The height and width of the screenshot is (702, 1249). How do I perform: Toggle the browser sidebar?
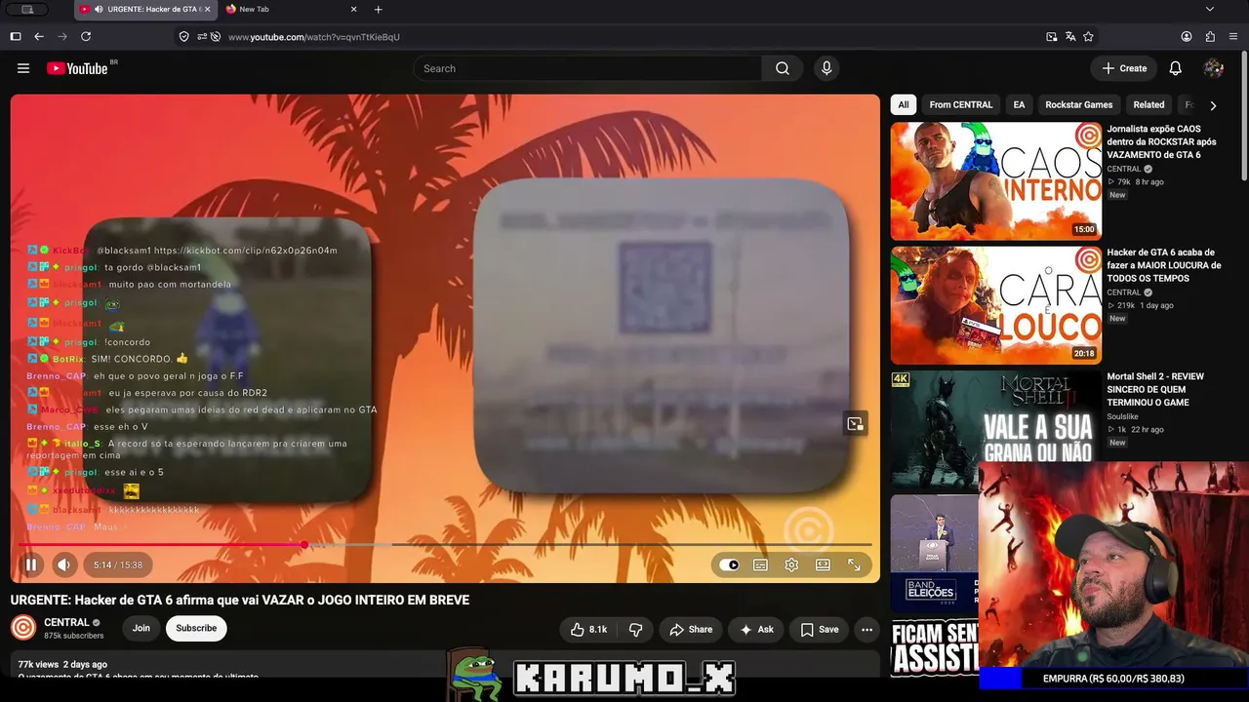tap(16, 37)
